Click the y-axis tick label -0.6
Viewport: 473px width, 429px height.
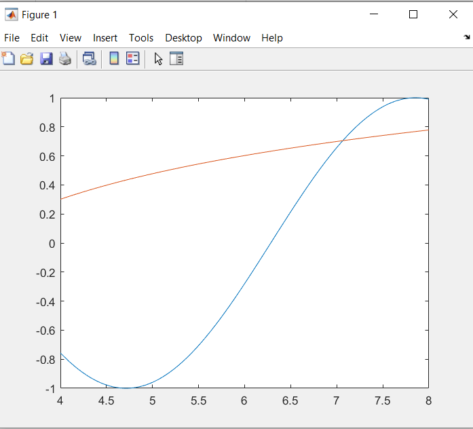(45, 331)
